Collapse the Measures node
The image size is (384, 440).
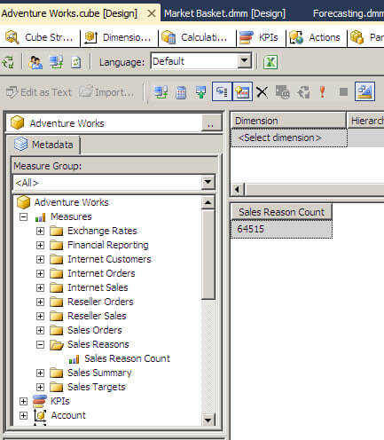pyautogui.click(x=23, y=216)
